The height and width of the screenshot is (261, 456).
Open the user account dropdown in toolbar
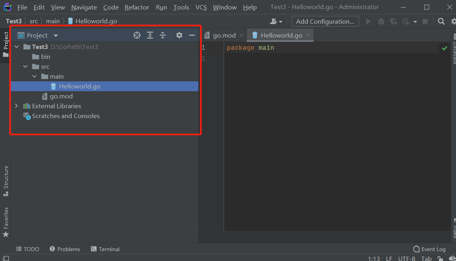tap(276, 21)
